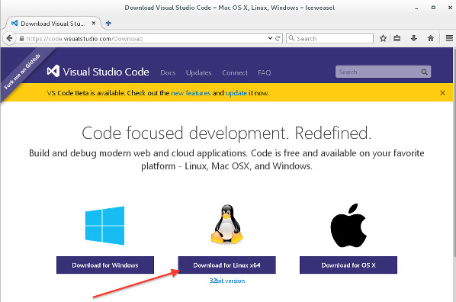Click Download for Windows button
The height and width of the screenshot is (302, 456).
point(105,265)
